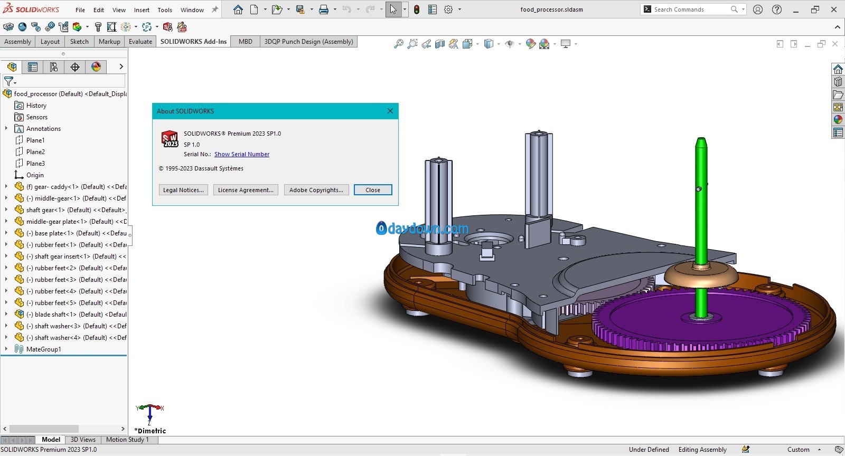The image size is (845, 456).
Task: Print using the Print icon
Action: pos(324,9)
